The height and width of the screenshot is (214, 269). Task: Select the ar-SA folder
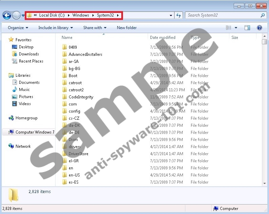[74, 62]
